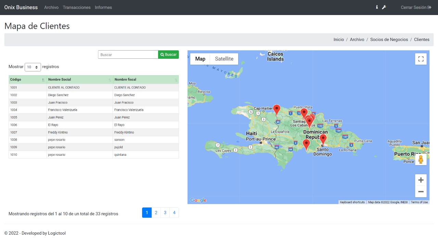Viewport: 438px width, 246px height.
Task: Select row CLIENTE AL CONTADO in Nombre Social
Action: click(x=80, y=87)
